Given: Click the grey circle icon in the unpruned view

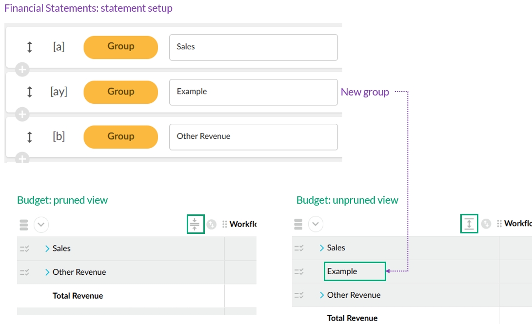Looking at the screenshot, I should (x=486, y=224).
